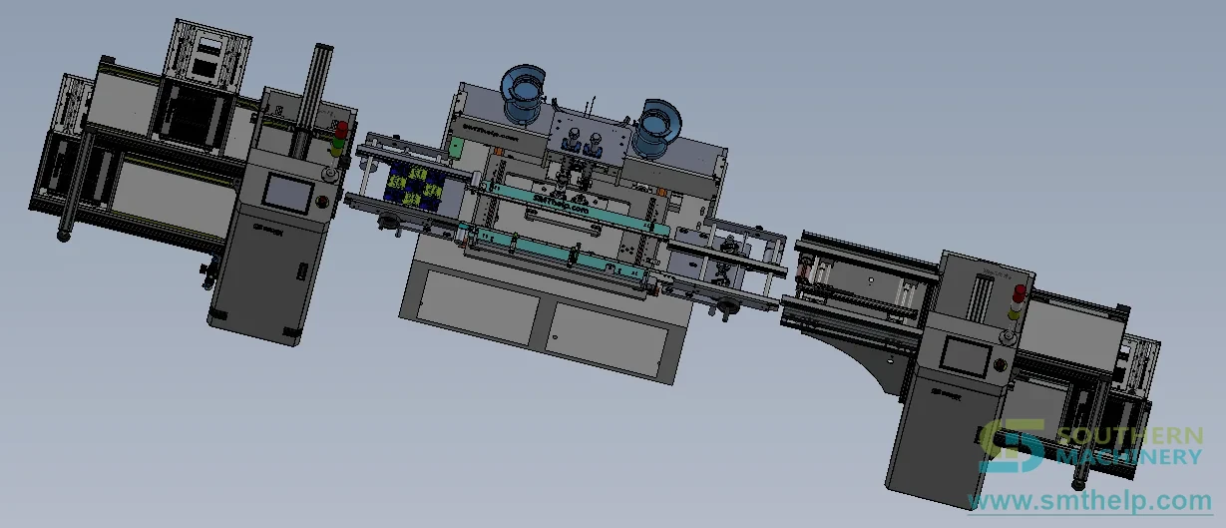Viewport: 1226px width, 528px height.
Task: Click the Southern Machinery logo emblem
Action: click(x=1012, y=445)
